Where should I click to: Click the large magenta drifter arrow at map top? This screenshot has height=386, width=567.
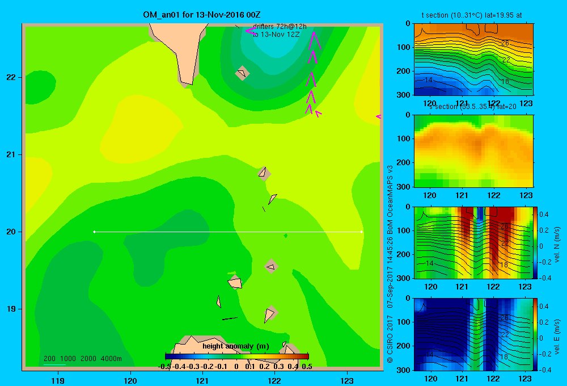point(314,40)
